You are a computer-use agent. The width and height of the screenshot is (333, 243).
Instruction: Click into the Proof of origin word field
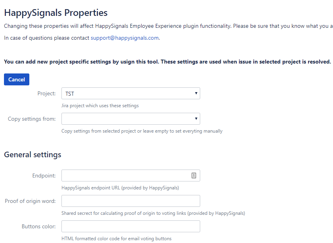[130, 201]
